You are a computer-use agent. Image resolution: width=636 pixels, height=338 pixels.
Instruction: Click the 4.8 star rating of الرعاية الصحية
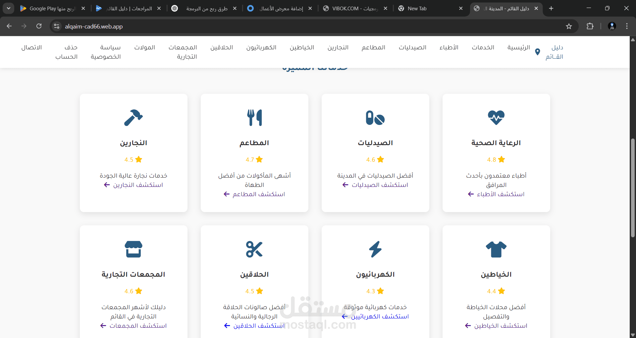[496, 159]
